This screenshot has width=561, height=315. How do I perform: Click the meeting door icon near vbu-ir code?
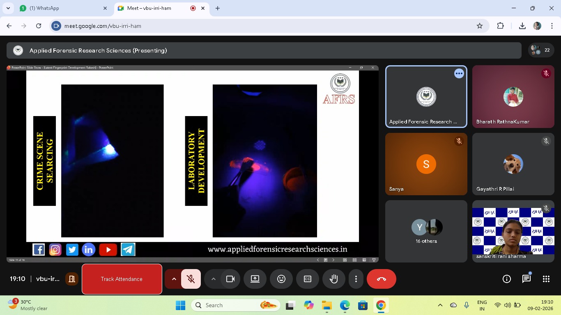pyautogui.click(x=72, y=279)
